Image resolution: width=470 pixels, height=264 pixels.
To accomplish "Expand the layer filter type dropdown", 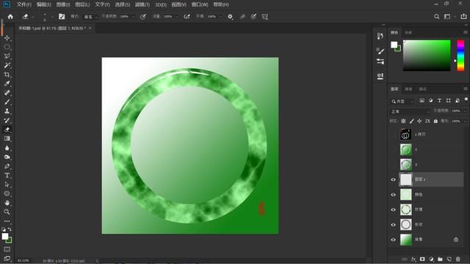I will pyautogui.click(x=403, y=101).
